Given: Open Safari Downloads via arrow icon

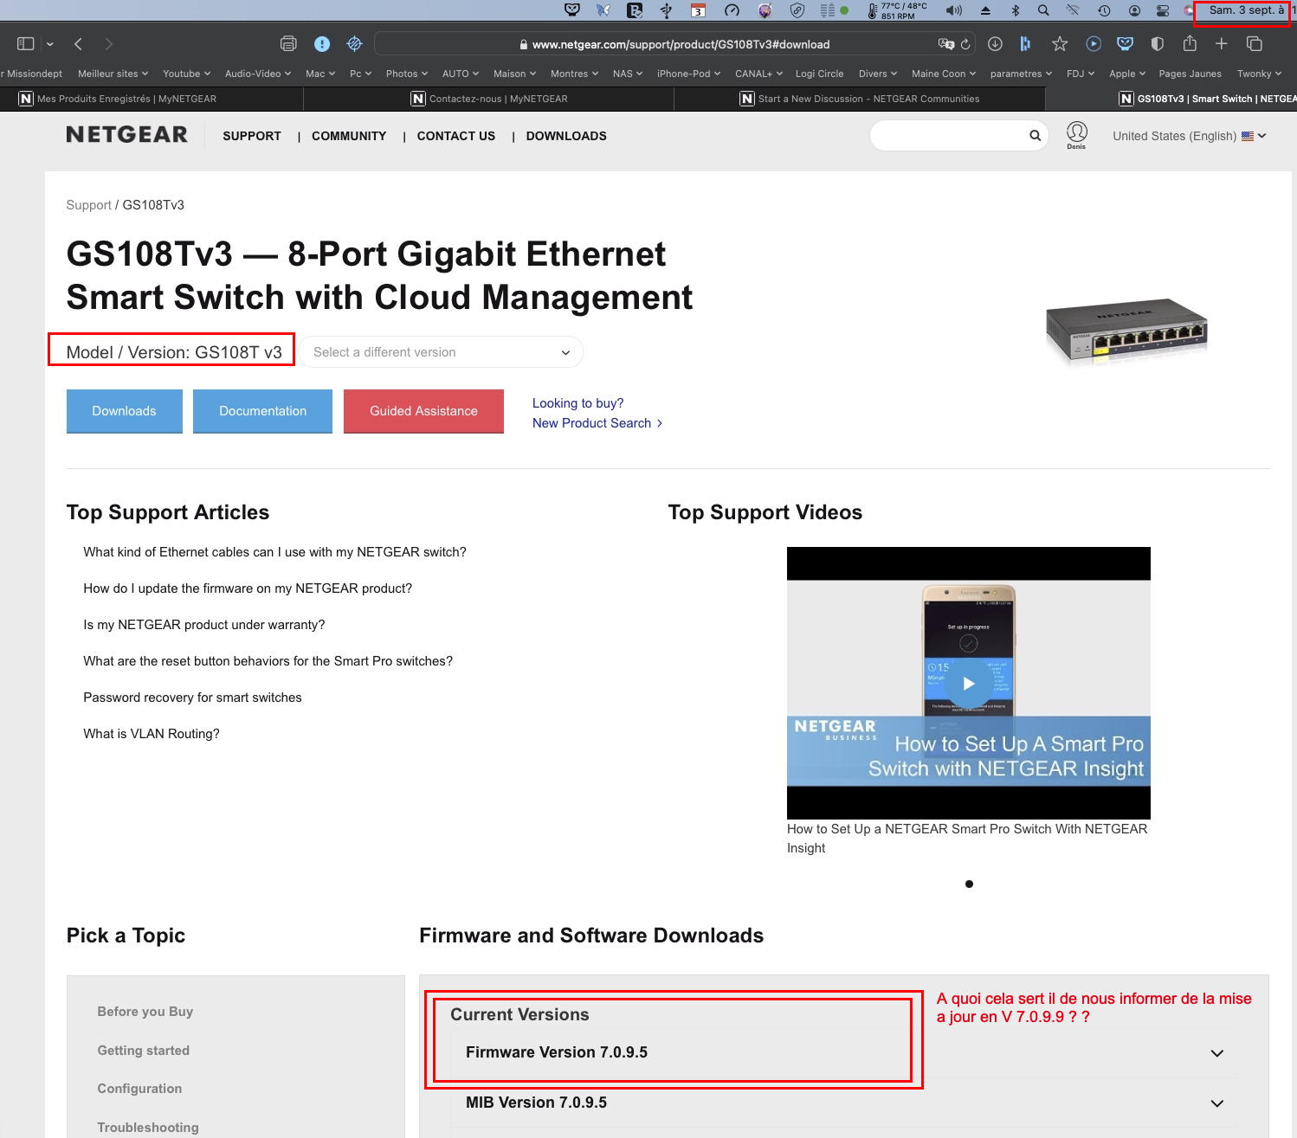Looking at the screenshot, I should click(x=996, y=43).
